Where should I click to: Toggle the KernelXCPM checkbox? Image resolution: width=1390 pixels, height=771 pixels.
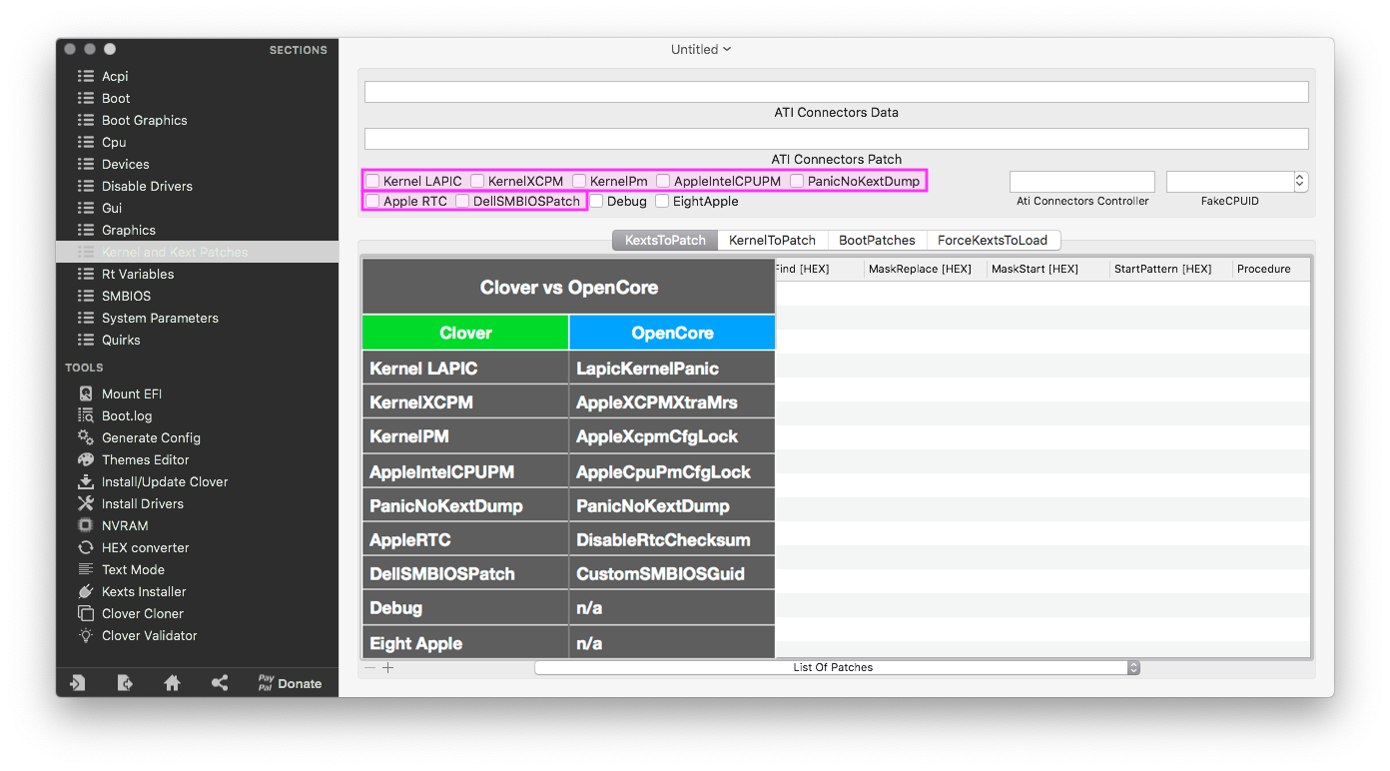(477, 181)
